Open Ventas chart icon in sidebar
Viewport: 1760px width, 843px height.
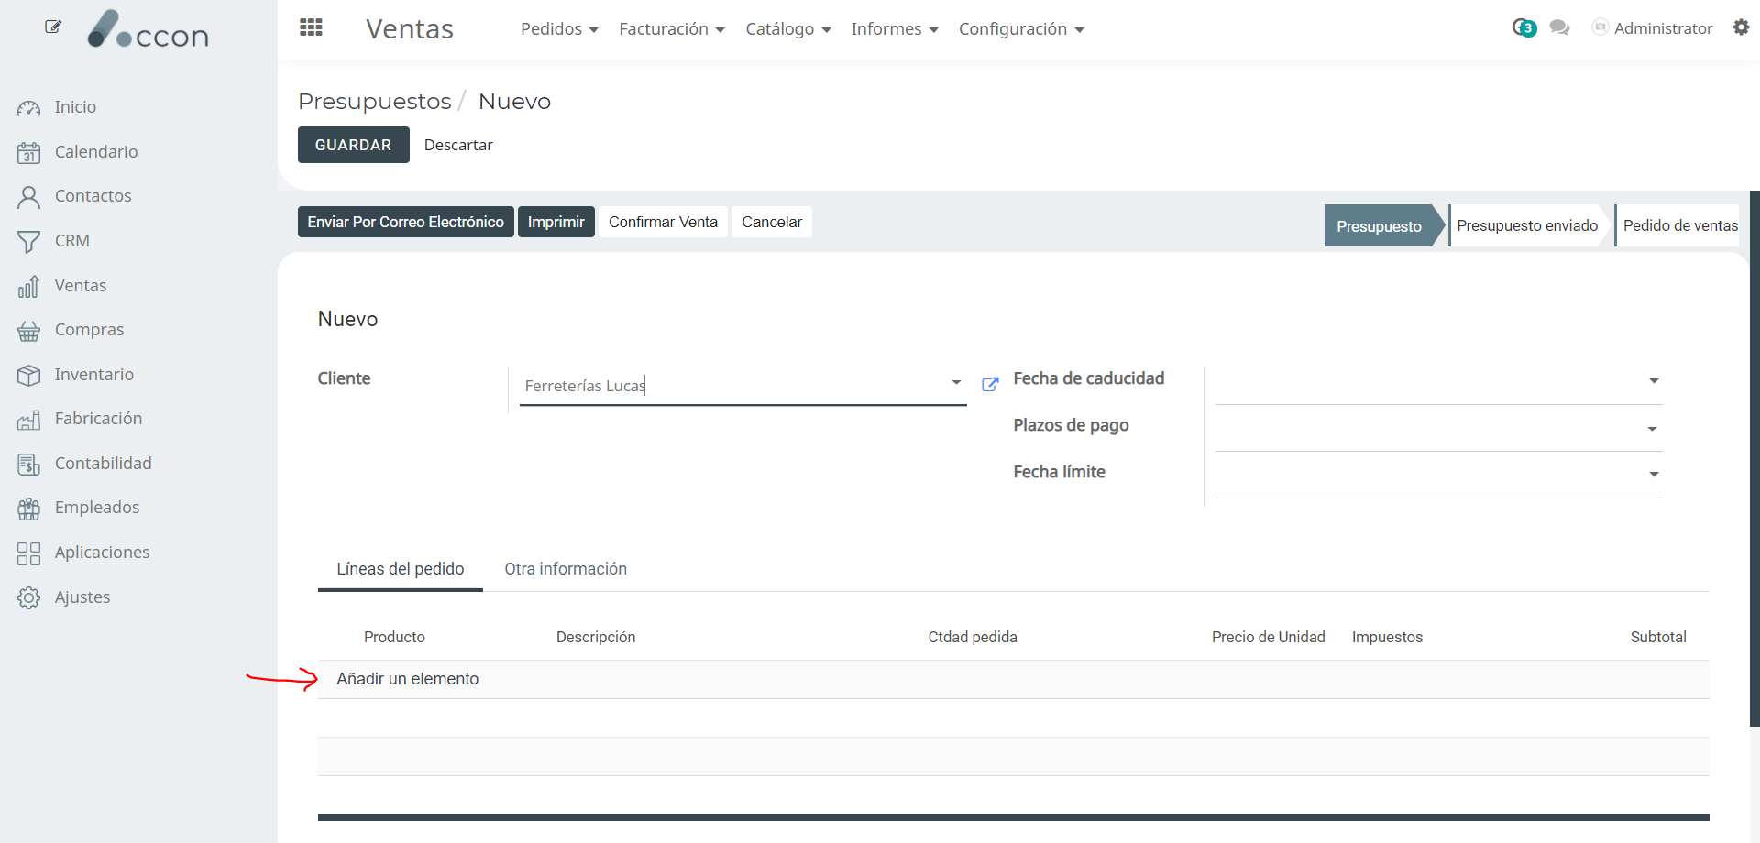[28, 287]
